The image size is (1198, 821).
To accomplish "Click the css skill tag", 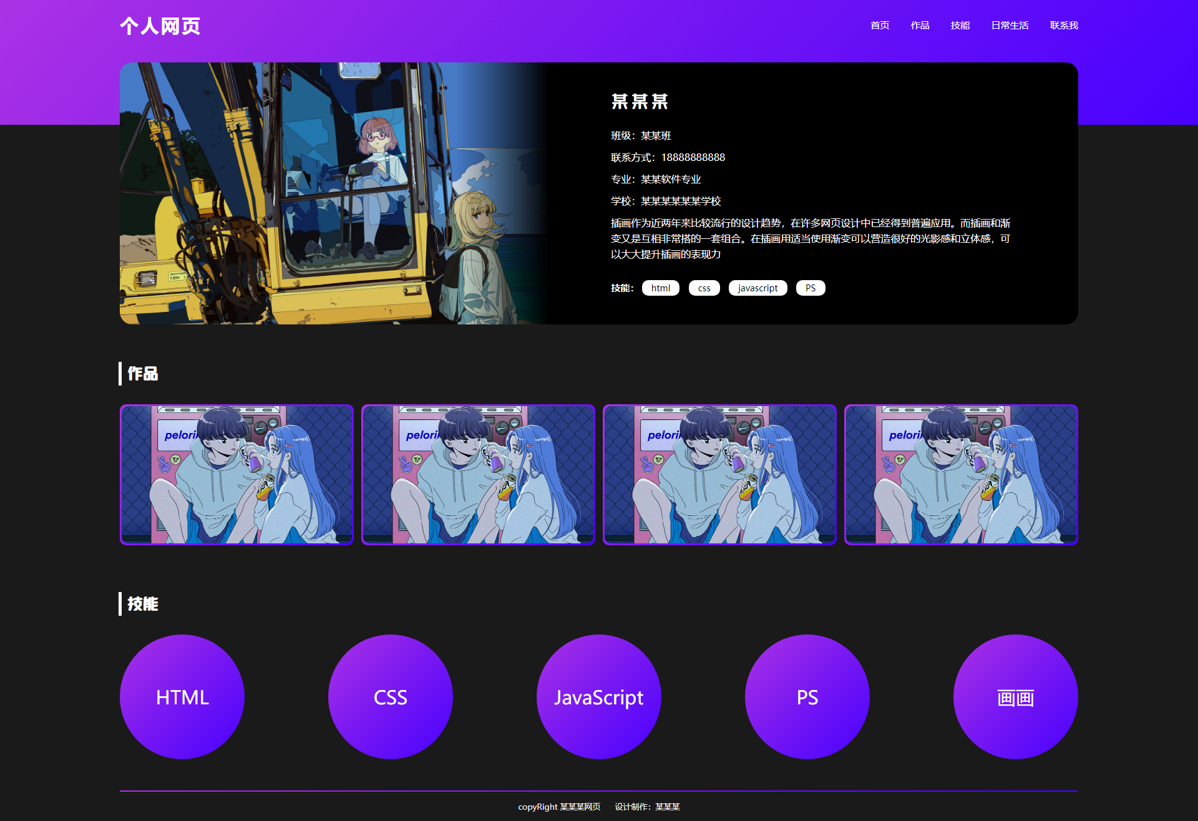I will [704, 288].
